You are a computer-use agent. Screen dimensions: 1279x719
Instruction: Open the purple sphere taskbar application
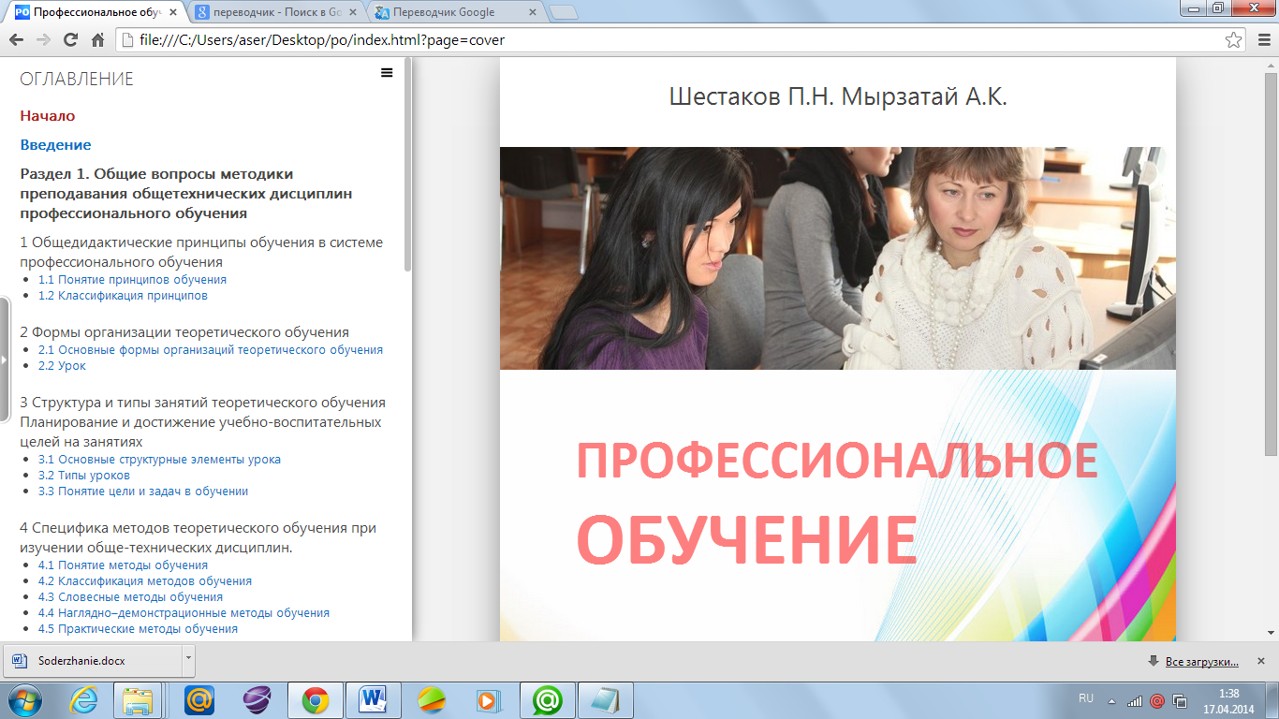[x=257, y=699]
